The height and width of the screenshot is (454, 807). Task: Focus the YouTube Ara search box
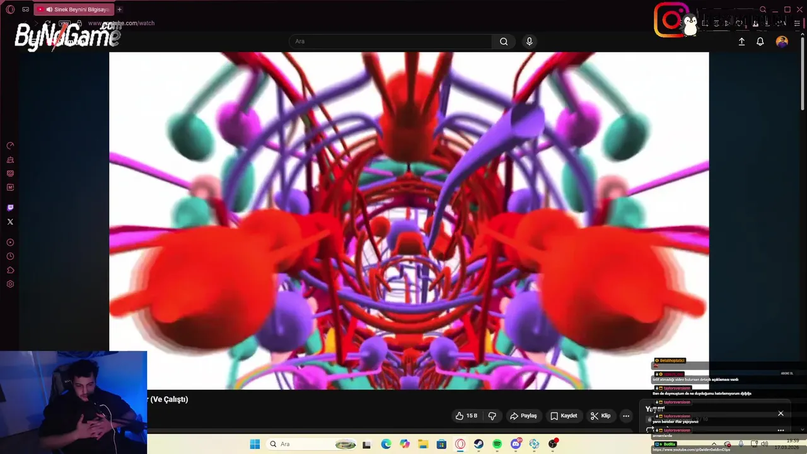(391, 42)
